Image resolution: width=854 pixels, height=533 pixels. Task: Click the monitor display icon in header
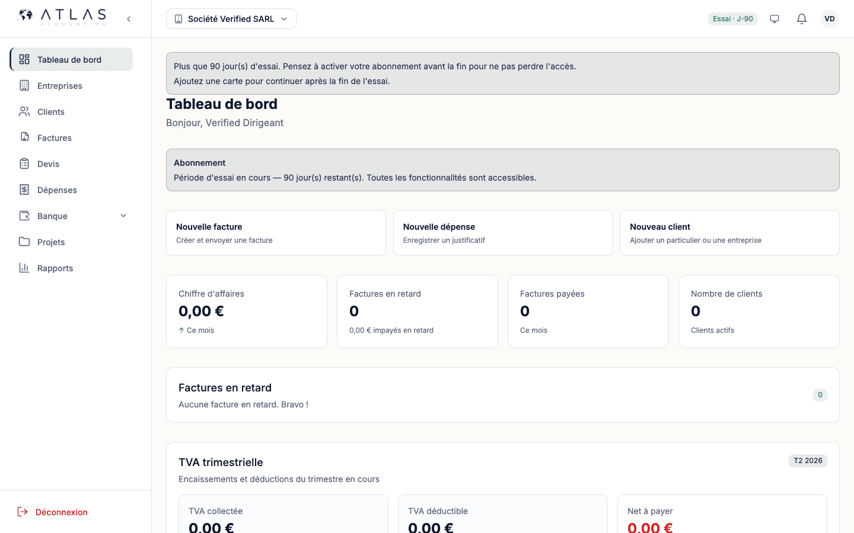click(775, 19)
